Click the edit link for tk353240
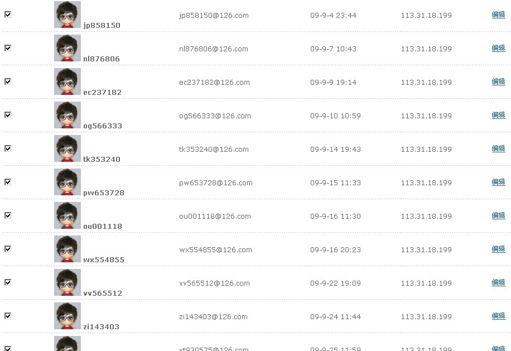The width and height of the screenshot is (511, 351). (498, 149)
